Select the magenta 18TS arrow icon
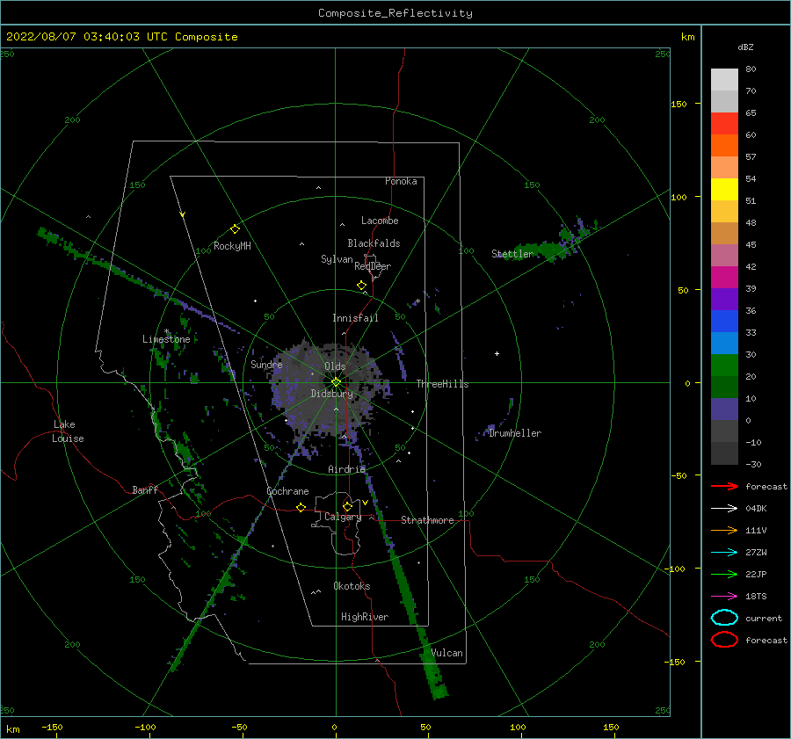Image resolution: width=791 pixels, height=739 pixels. [x=724, y=597]
